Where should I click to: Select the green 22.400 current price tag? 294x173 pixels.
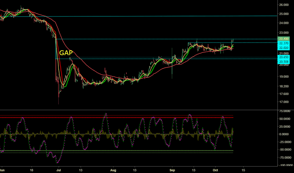pos(284,39)
